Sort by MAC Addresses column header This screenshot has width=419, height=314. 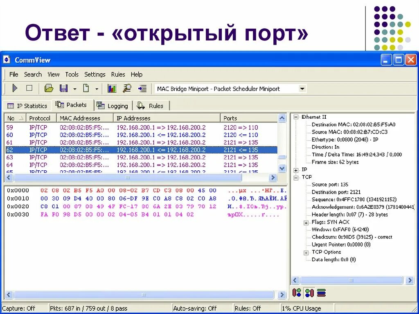(x=85, y=118)
